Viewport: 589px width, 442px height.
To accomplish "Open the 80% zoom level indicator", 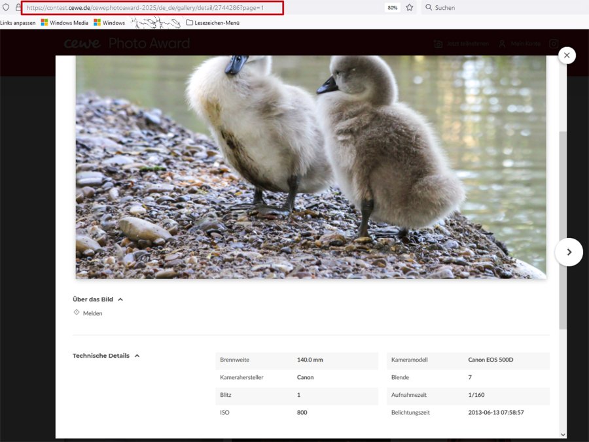I will coord(392,8).
